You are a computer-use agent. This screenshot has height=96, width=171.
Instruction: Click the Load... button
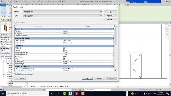[x=110, y=12]
